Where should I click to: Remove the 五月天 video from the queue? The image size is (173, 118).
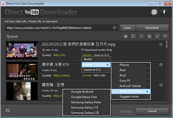tap(161, 45)
